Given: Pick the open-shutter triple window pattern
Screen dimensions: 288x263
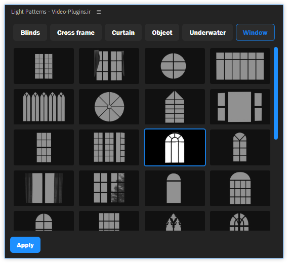Looking at the screenshot, I should coord(109,147).
